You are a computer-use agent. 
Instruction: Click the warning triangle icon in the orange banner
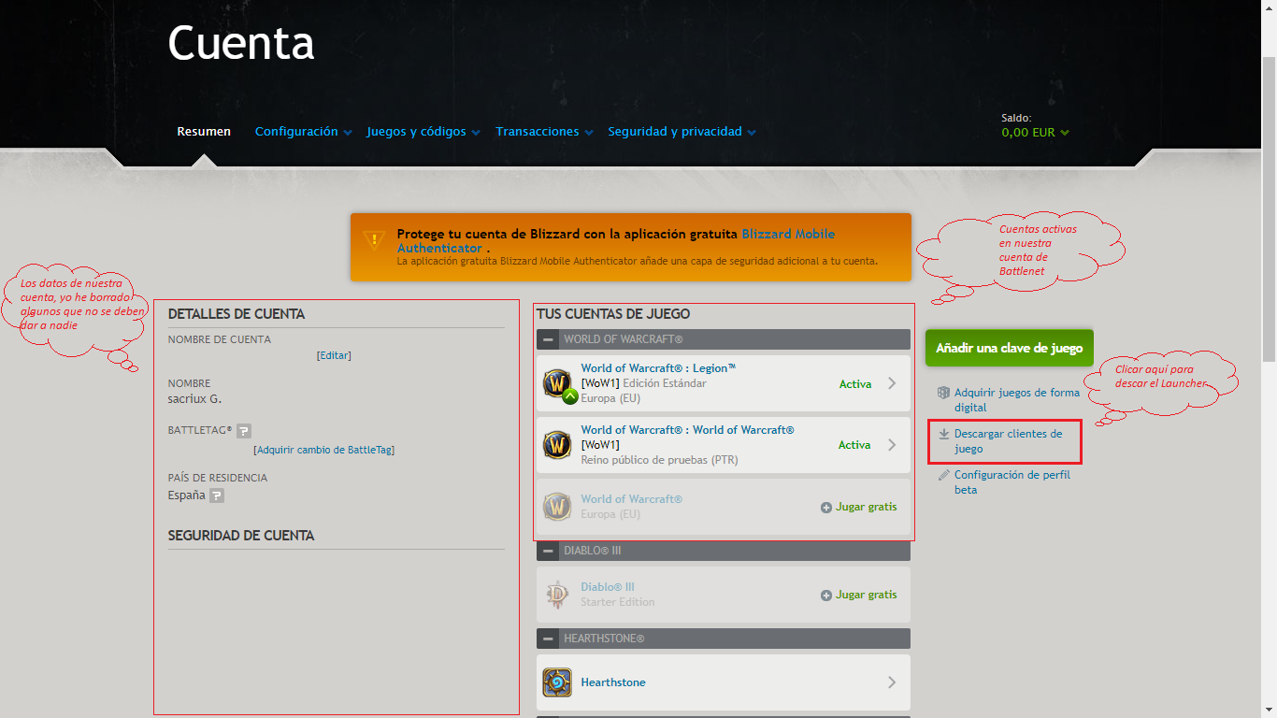click(374, 239)
